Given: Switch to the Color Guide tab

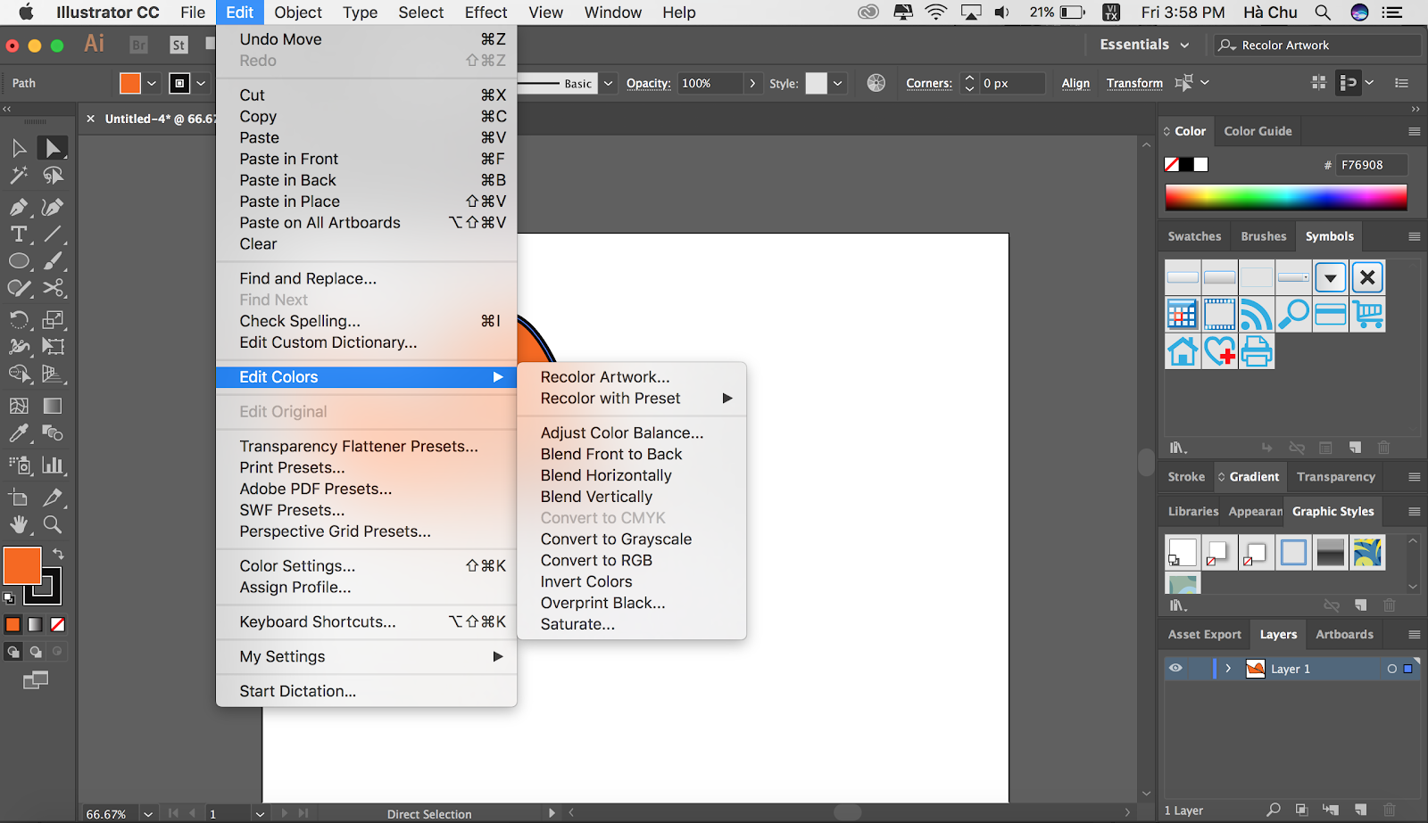Looking at the screenshot, I should 1258,131.
